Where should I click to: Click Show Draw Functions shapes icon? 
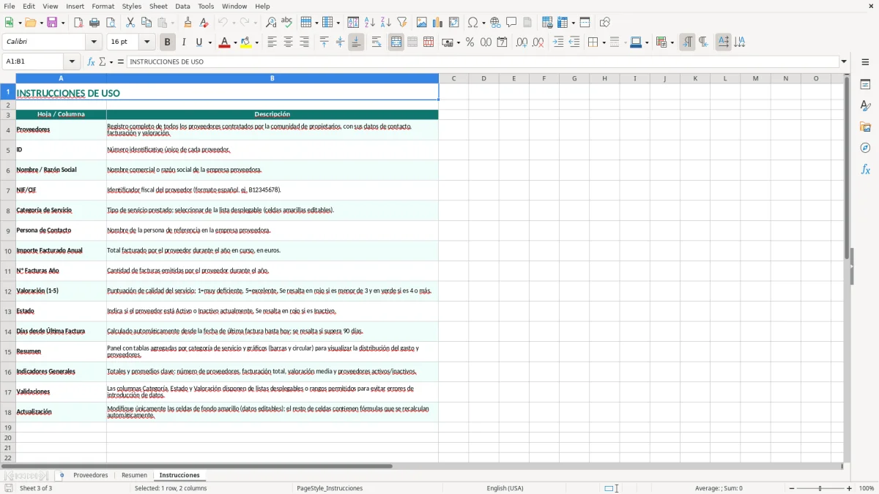click(x=605, y=23)
